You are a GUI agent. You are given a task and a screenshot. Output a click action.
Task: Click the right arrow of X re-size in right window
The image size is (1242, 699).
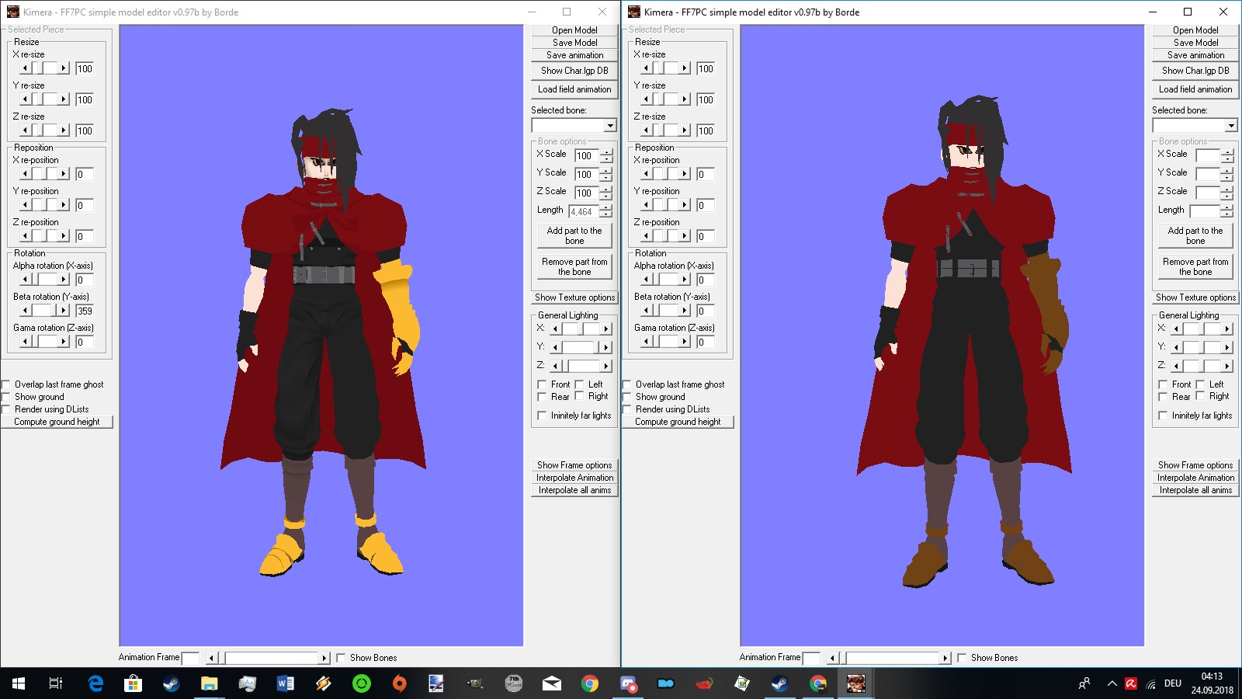pyautogui.click(x=685, y=68)
